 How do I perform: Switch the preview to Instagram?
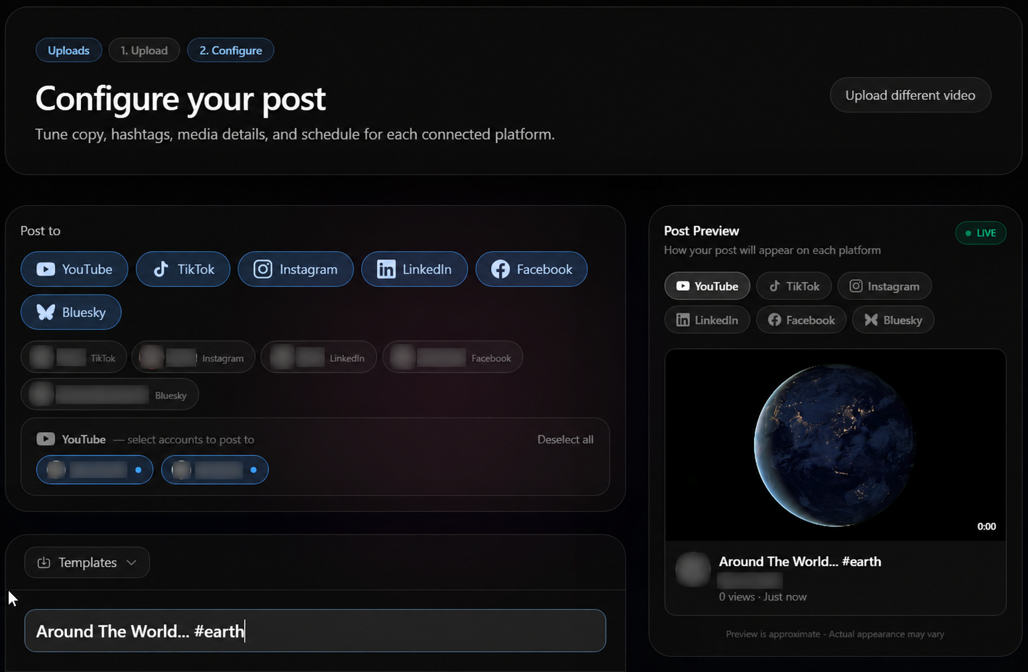885,286
